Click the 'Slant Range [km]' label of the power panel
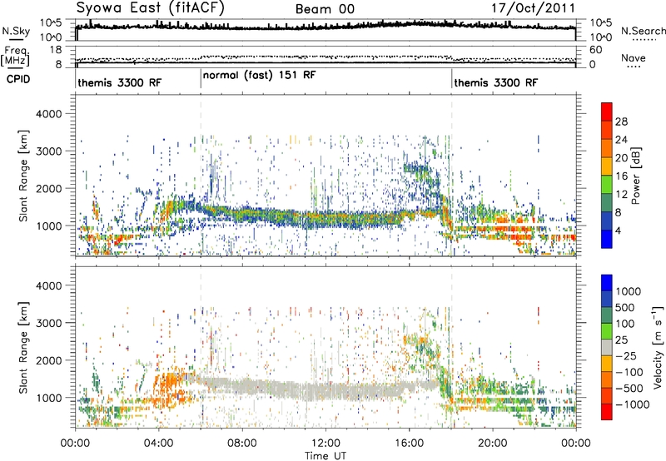 (x=23, y=176)
